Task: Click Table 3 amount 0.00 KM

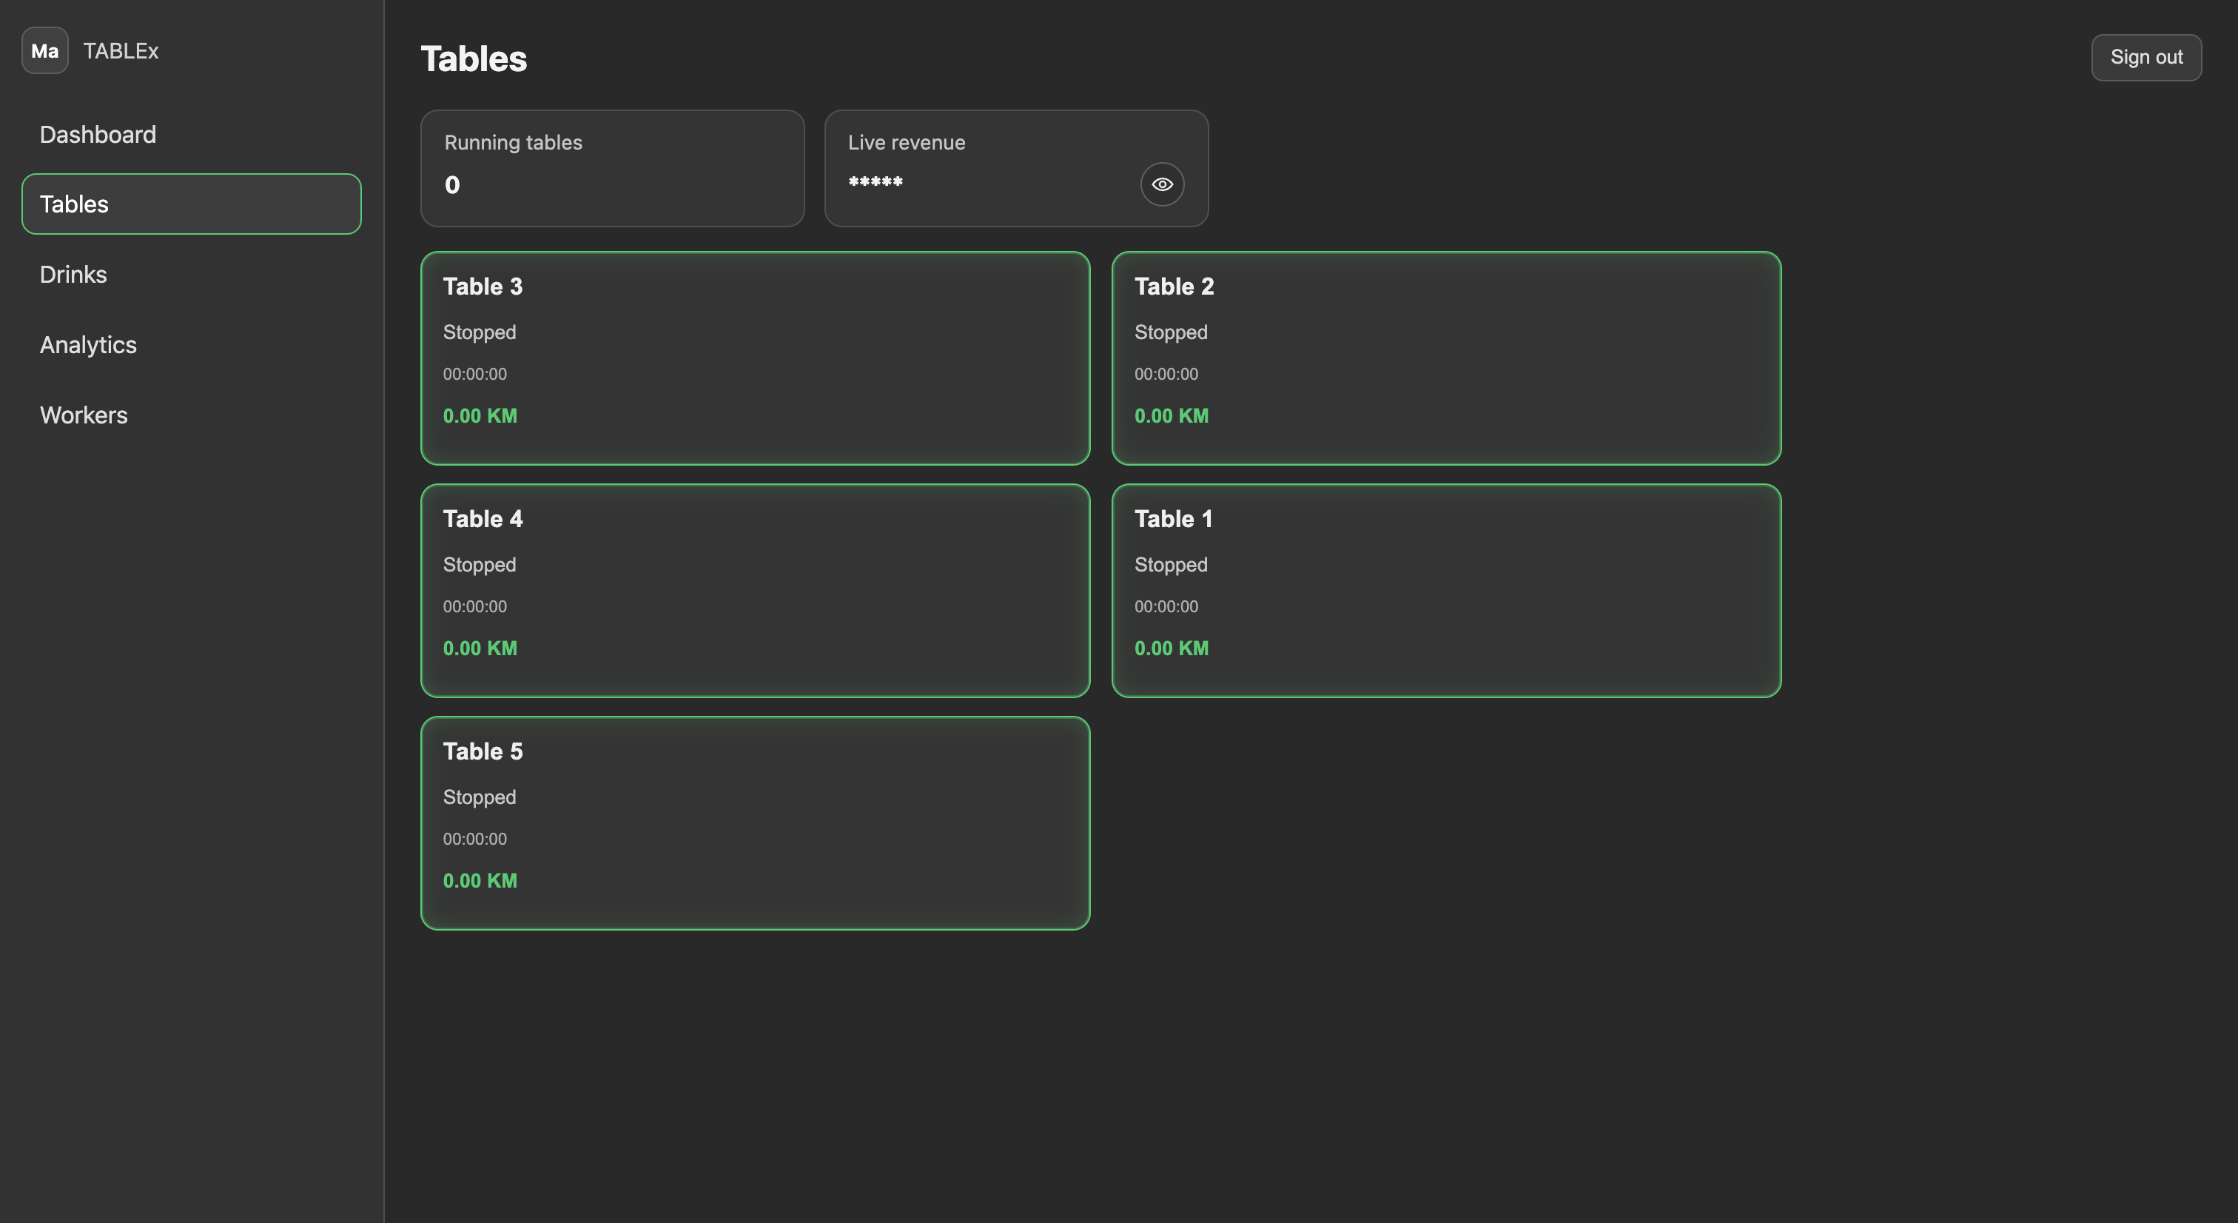Action: click(x=480, y=416)
